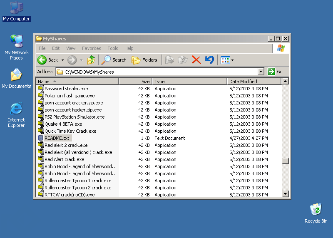Select Rollercoaster Tycoon 2 crack.exe icon
This screenshot has width=333, height=238.
tap(41, 187)
